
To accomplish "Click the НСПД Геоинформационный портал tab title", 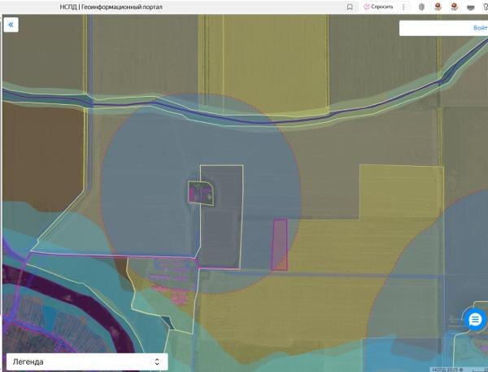I will click(x=111, y=7).
